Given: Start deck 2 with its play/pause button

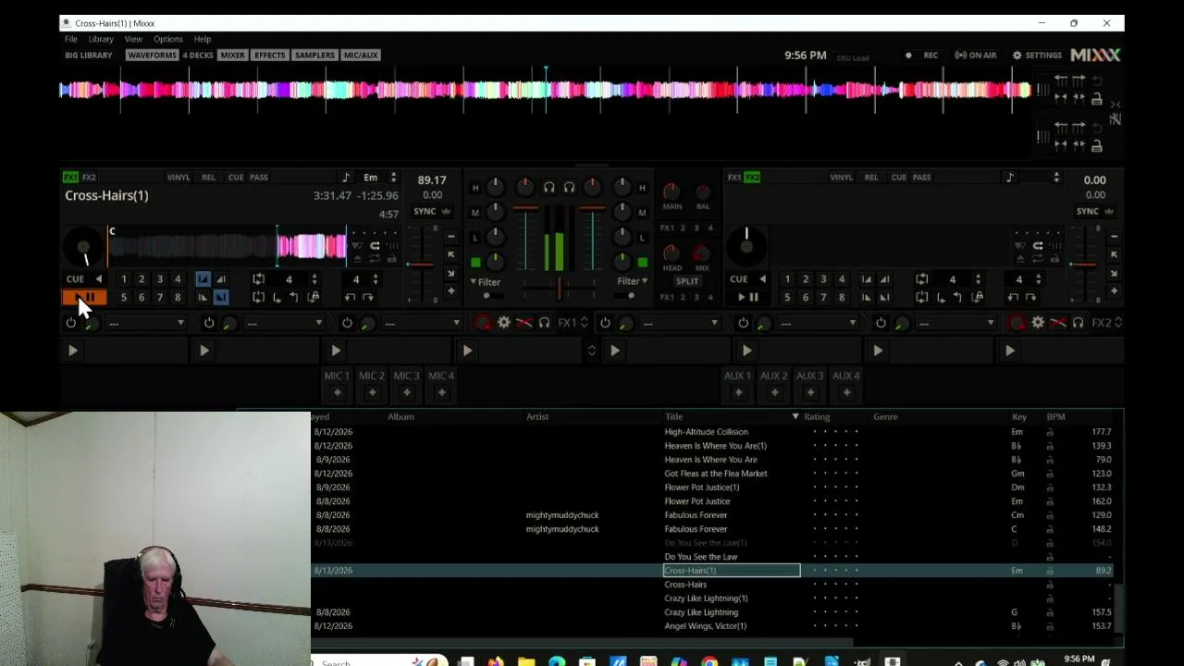Looking at the screenshot, I should pos(748,297).
